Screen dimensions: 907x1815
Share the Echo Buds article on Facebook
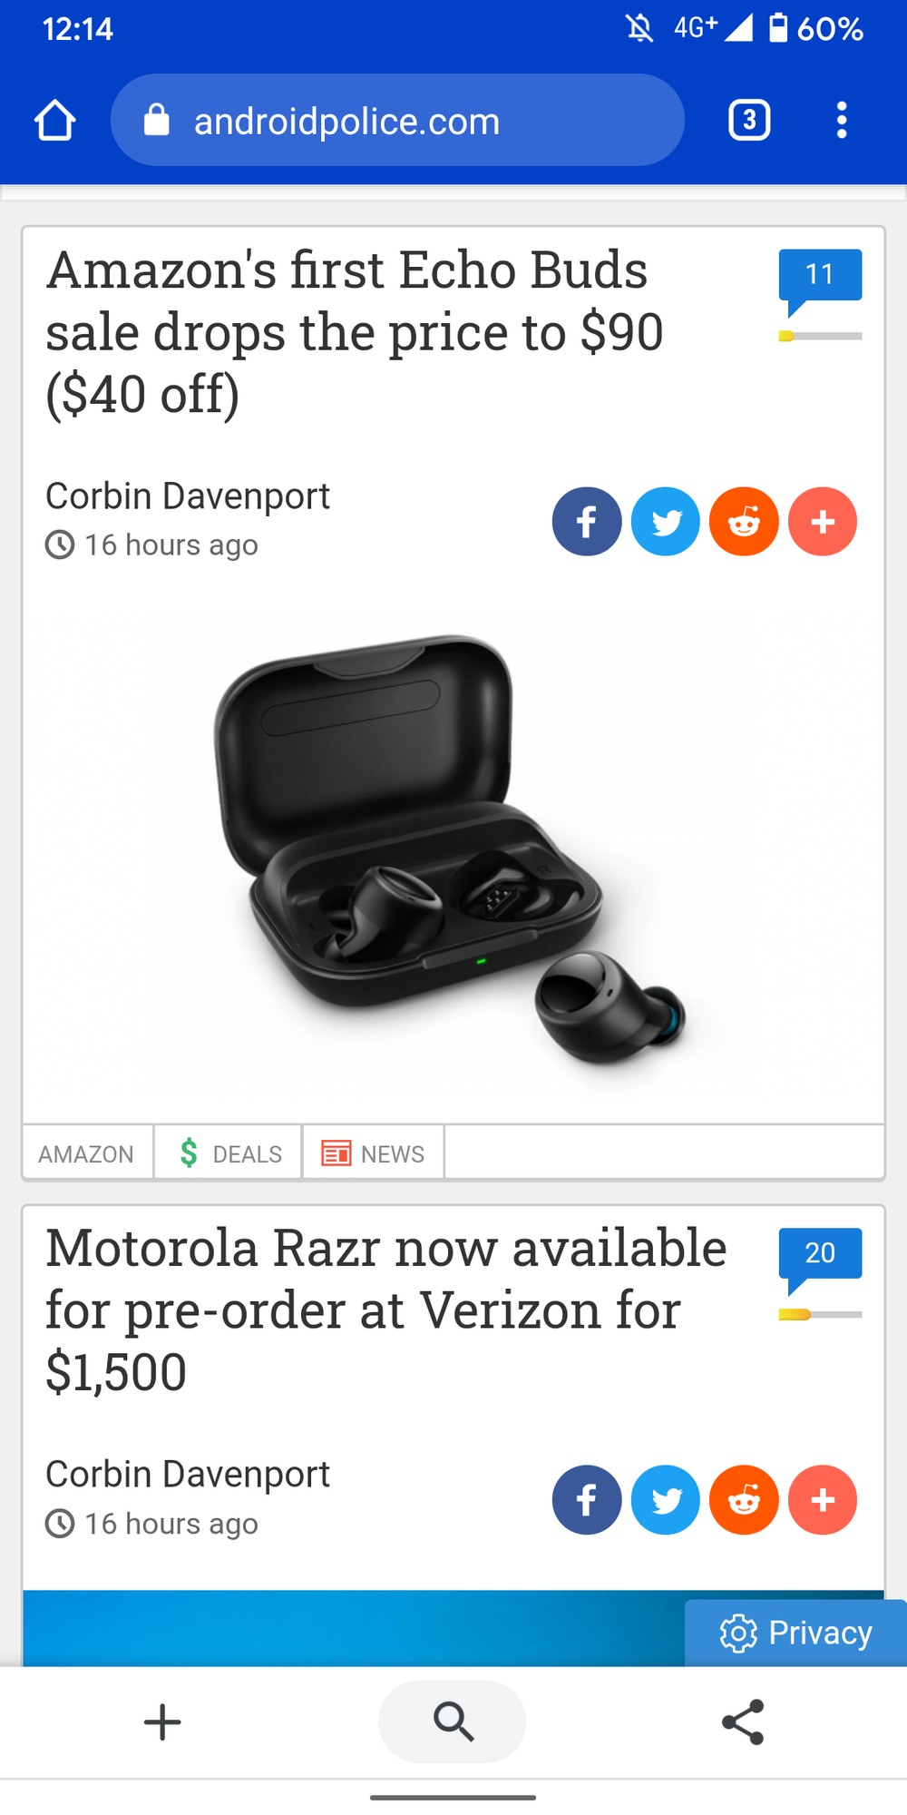click(587, 522)
